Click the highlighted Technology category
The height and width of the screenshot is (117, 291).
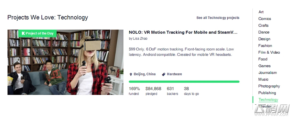pyautogui.click(x=268, y=100)
